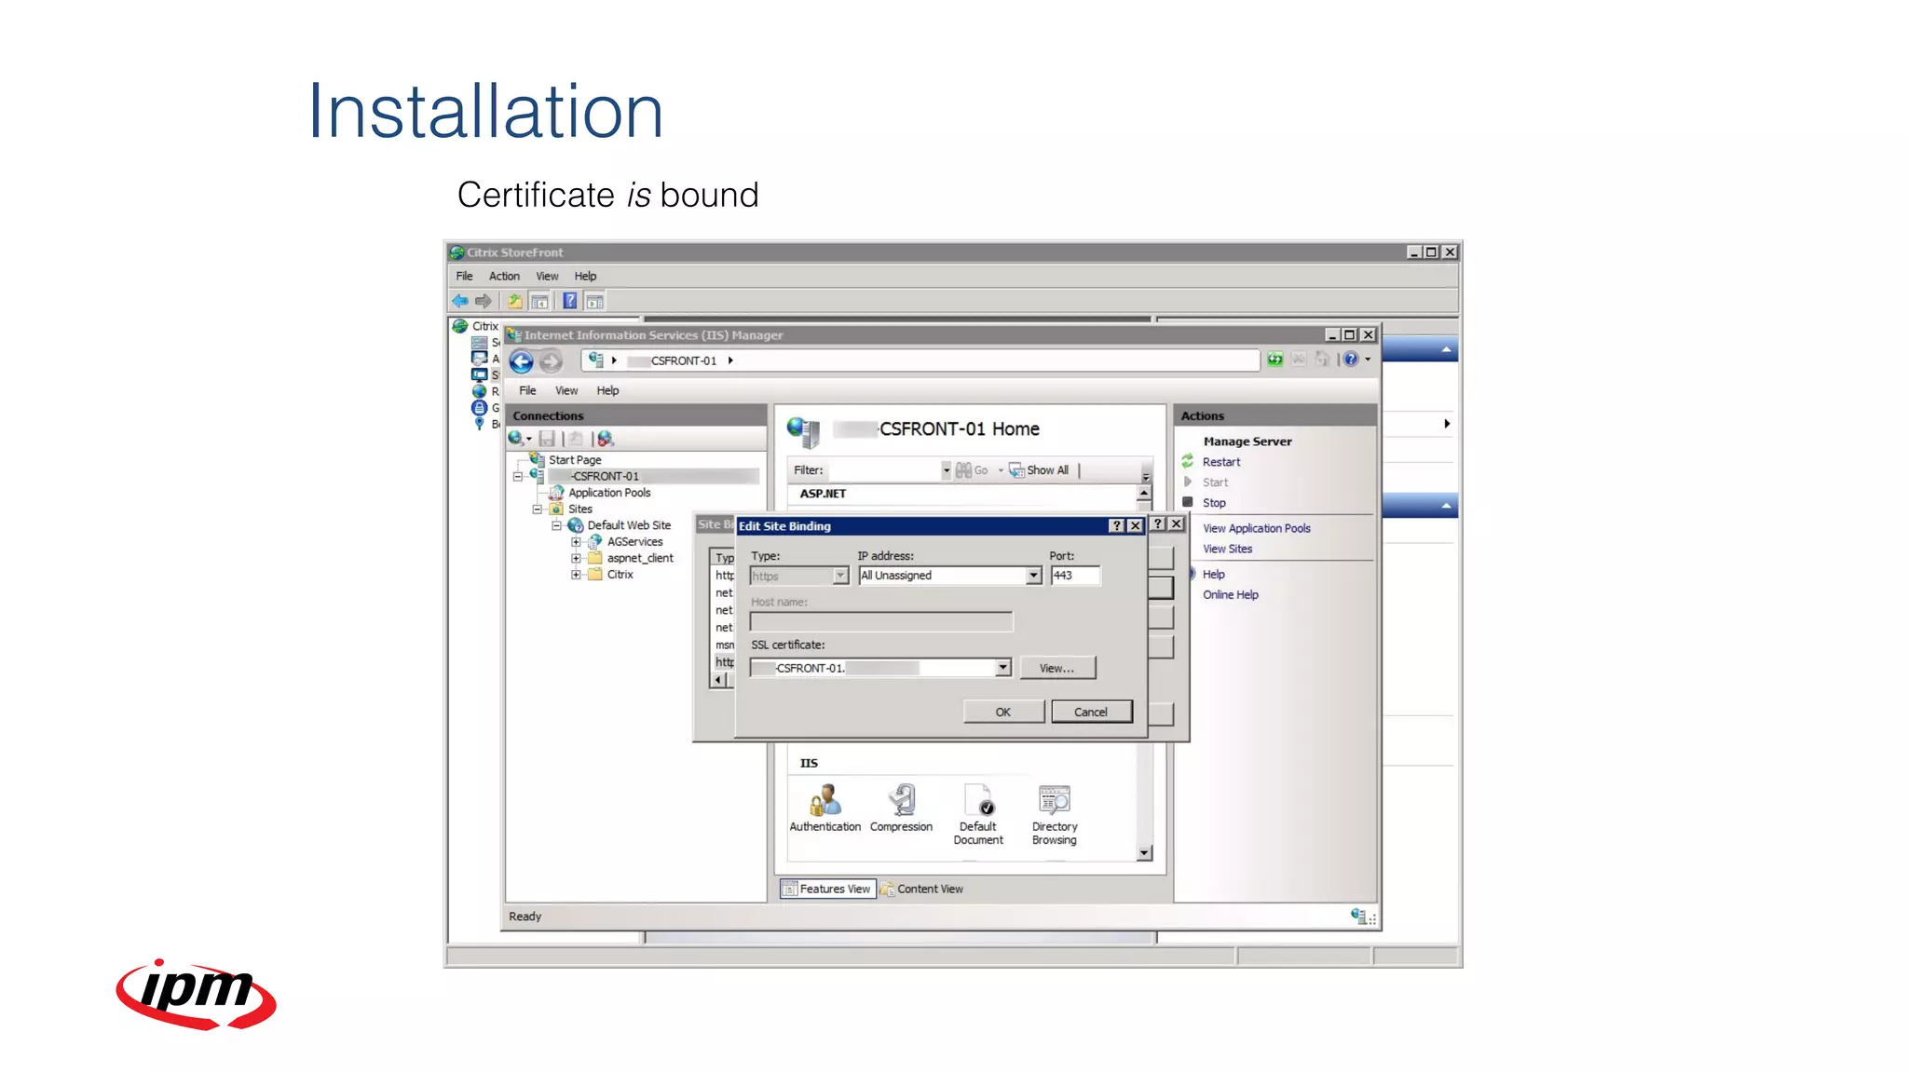The width and height of the screenshot is (1908, 1073).
Task: Click the View Sites link
Action: (1227, 549)
